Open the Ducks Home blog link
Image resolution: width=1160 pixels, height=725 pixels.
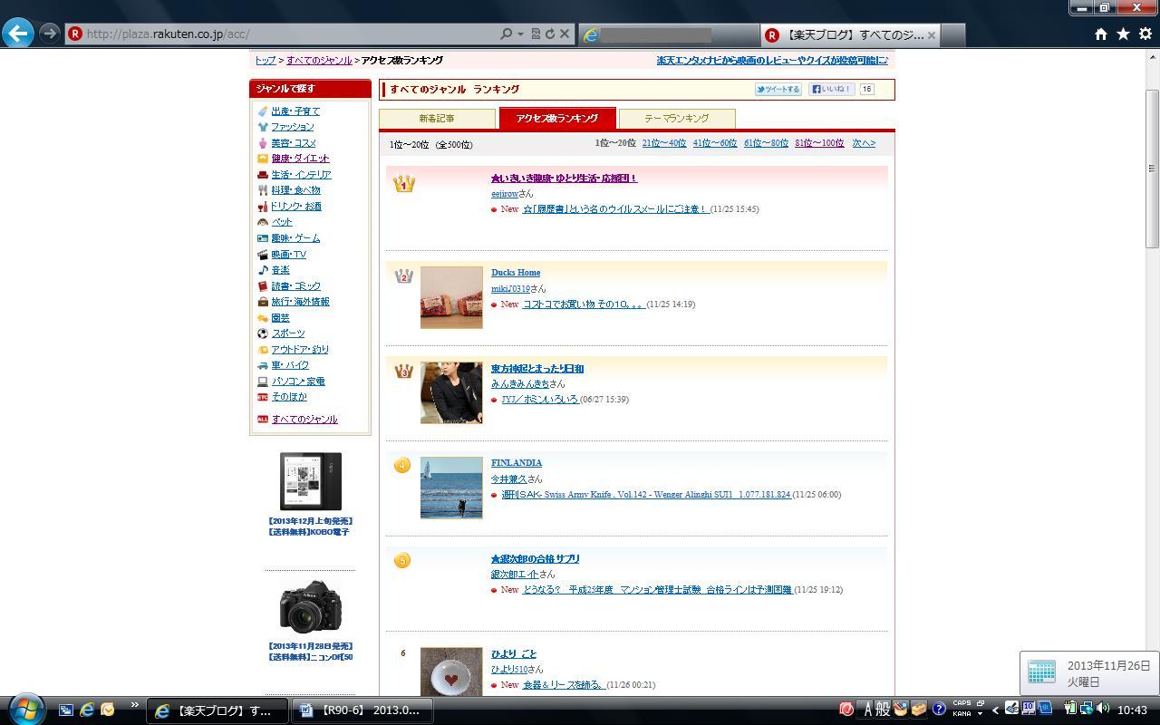(516, 273)
